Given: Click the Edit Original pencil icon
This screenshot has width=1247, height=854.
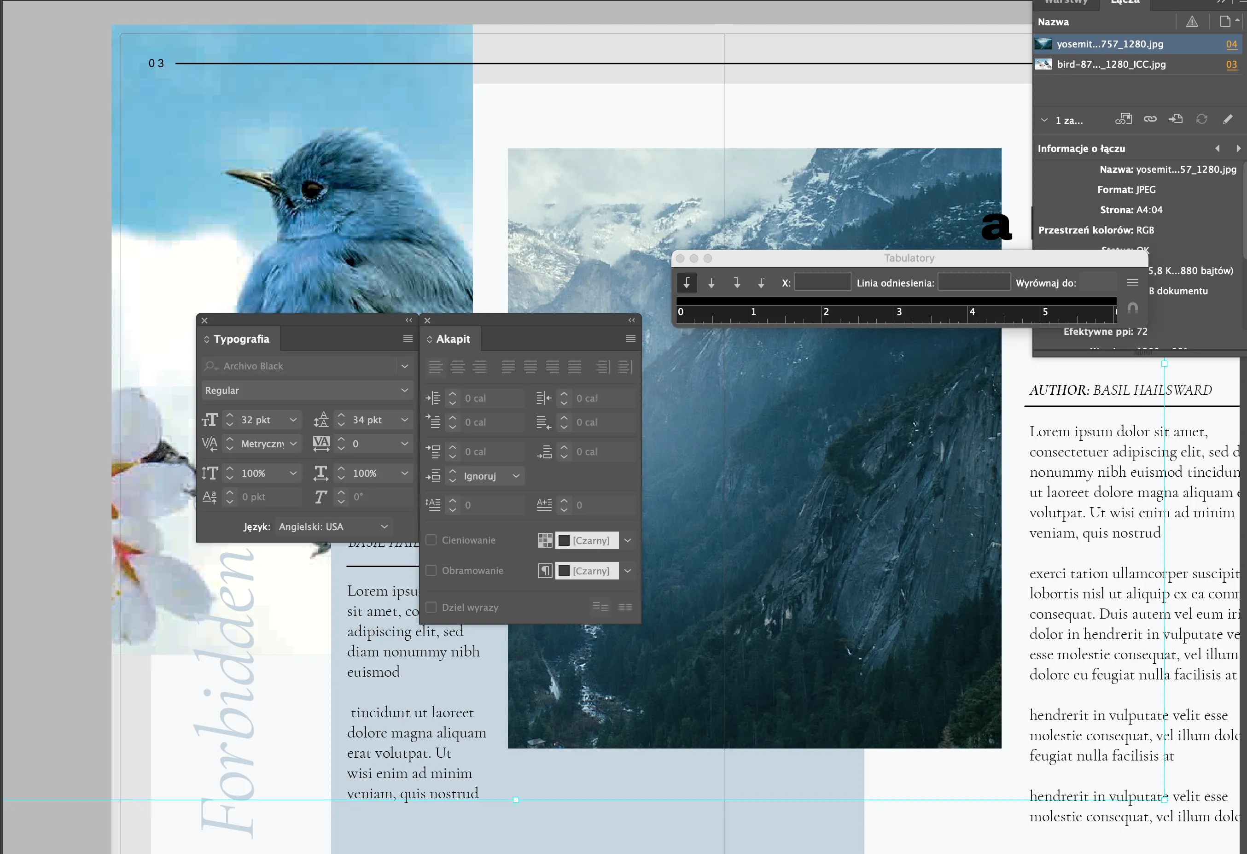Looking at the screenshot, I should (x=1228, y=119).
